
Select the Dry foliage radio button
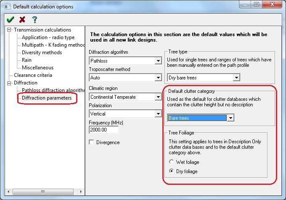coord(171,171)
